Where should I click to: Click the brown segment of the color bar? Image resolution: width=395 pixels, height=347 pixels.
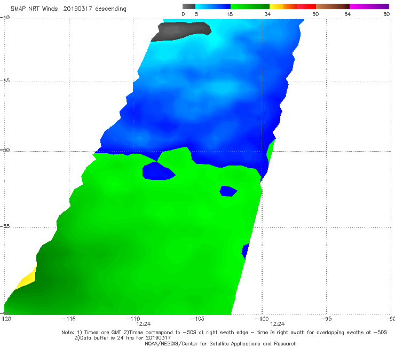[x=333, y=6]
